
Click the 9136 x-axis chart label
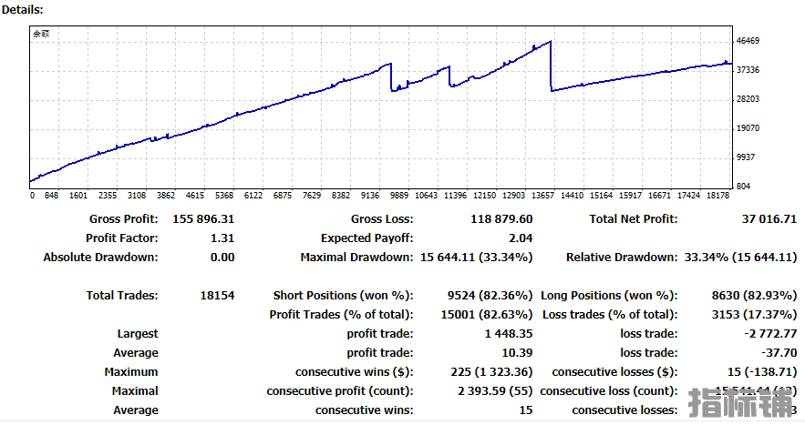point(369,196)
